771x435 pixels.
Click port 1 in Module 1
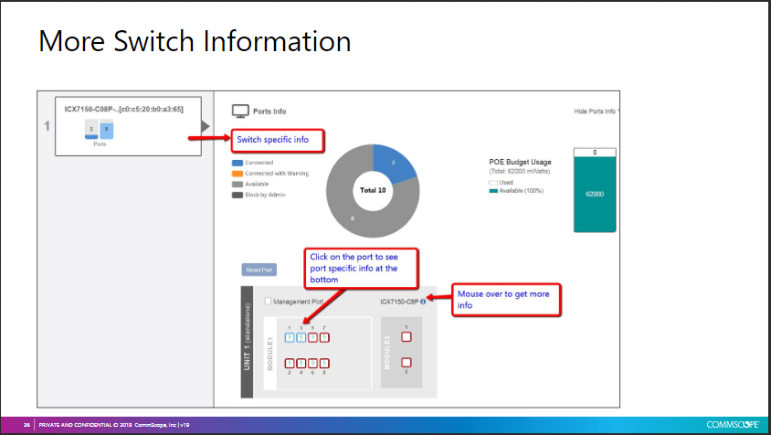tap(290, 337)
